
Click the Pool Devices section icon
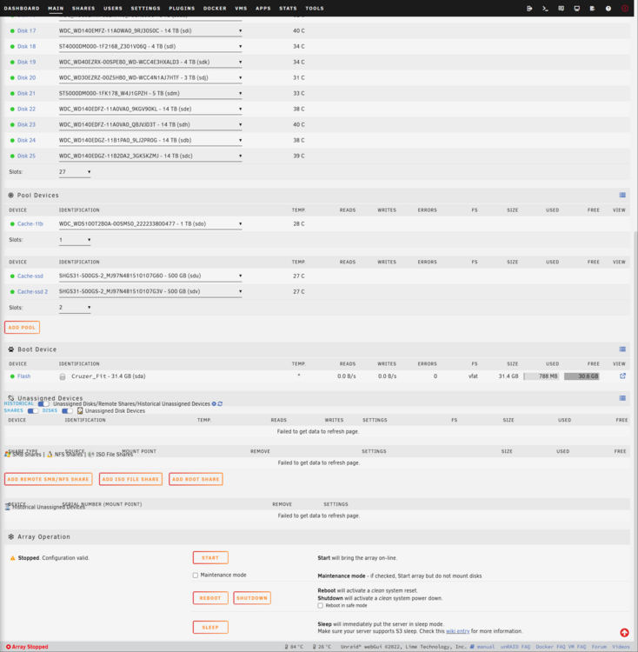pyautogui.click(x=10, y=195)
